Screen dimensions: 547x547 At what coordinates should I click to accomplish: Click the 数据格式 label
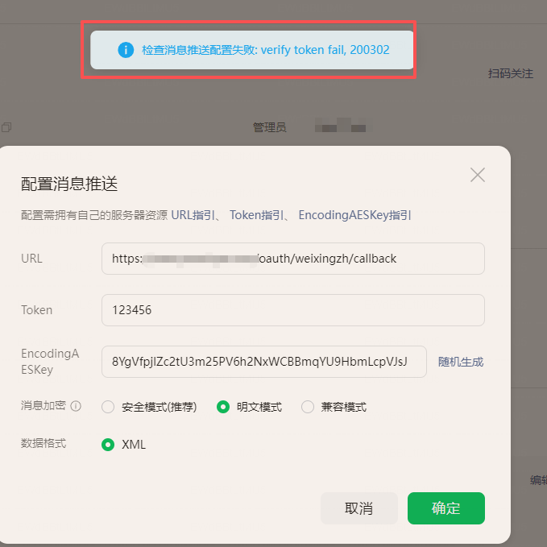coord(44,443)
